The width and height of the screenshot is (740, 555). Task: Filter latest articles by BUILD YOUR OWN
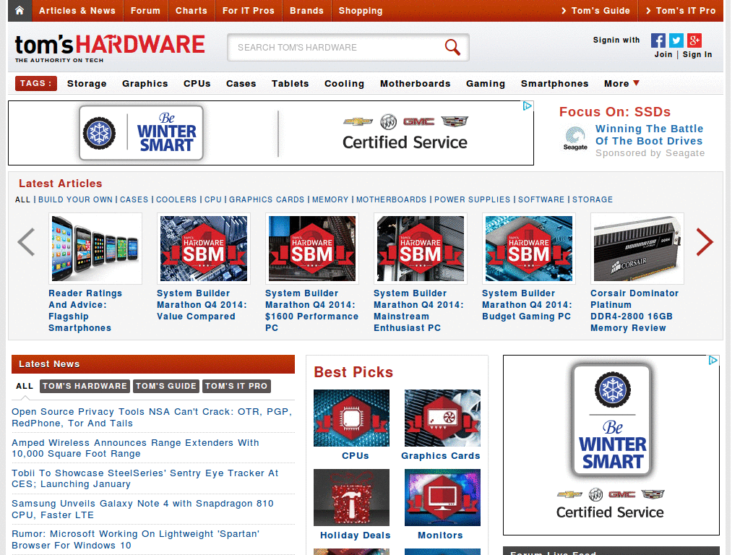pos(75,199)
